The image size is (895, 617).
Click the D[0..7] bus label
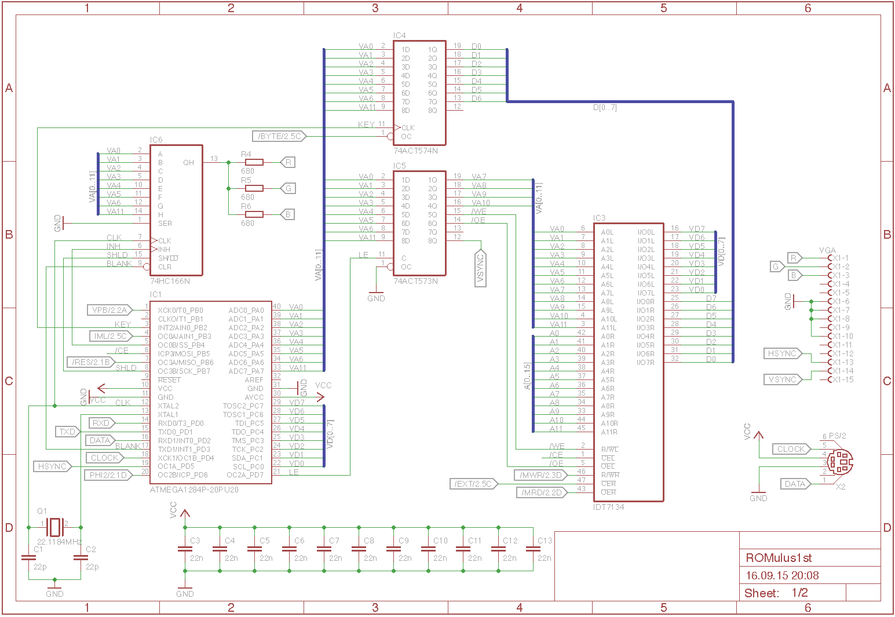(605, 108)
